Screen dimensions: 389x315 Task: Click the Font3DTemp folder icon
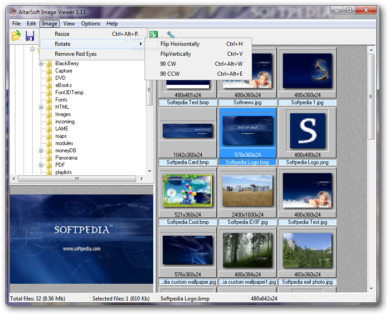click(49, 92)
